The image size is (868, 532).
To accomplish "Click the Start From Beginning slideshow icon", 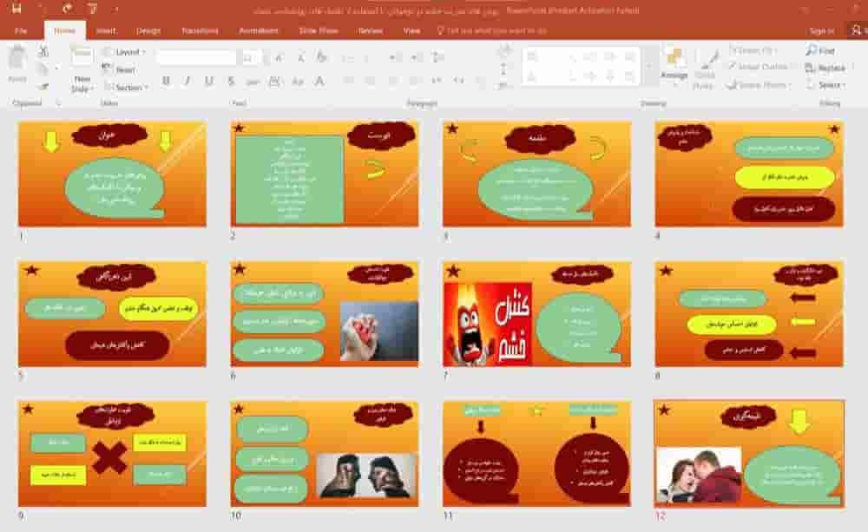I will [x=92, y=9].
